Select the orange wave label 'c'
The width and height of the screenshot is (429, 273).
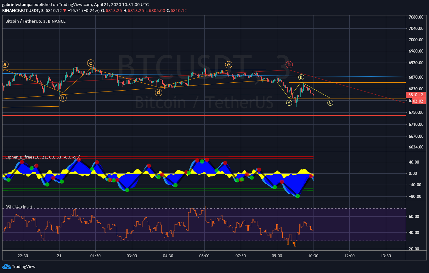coord(91,63)
